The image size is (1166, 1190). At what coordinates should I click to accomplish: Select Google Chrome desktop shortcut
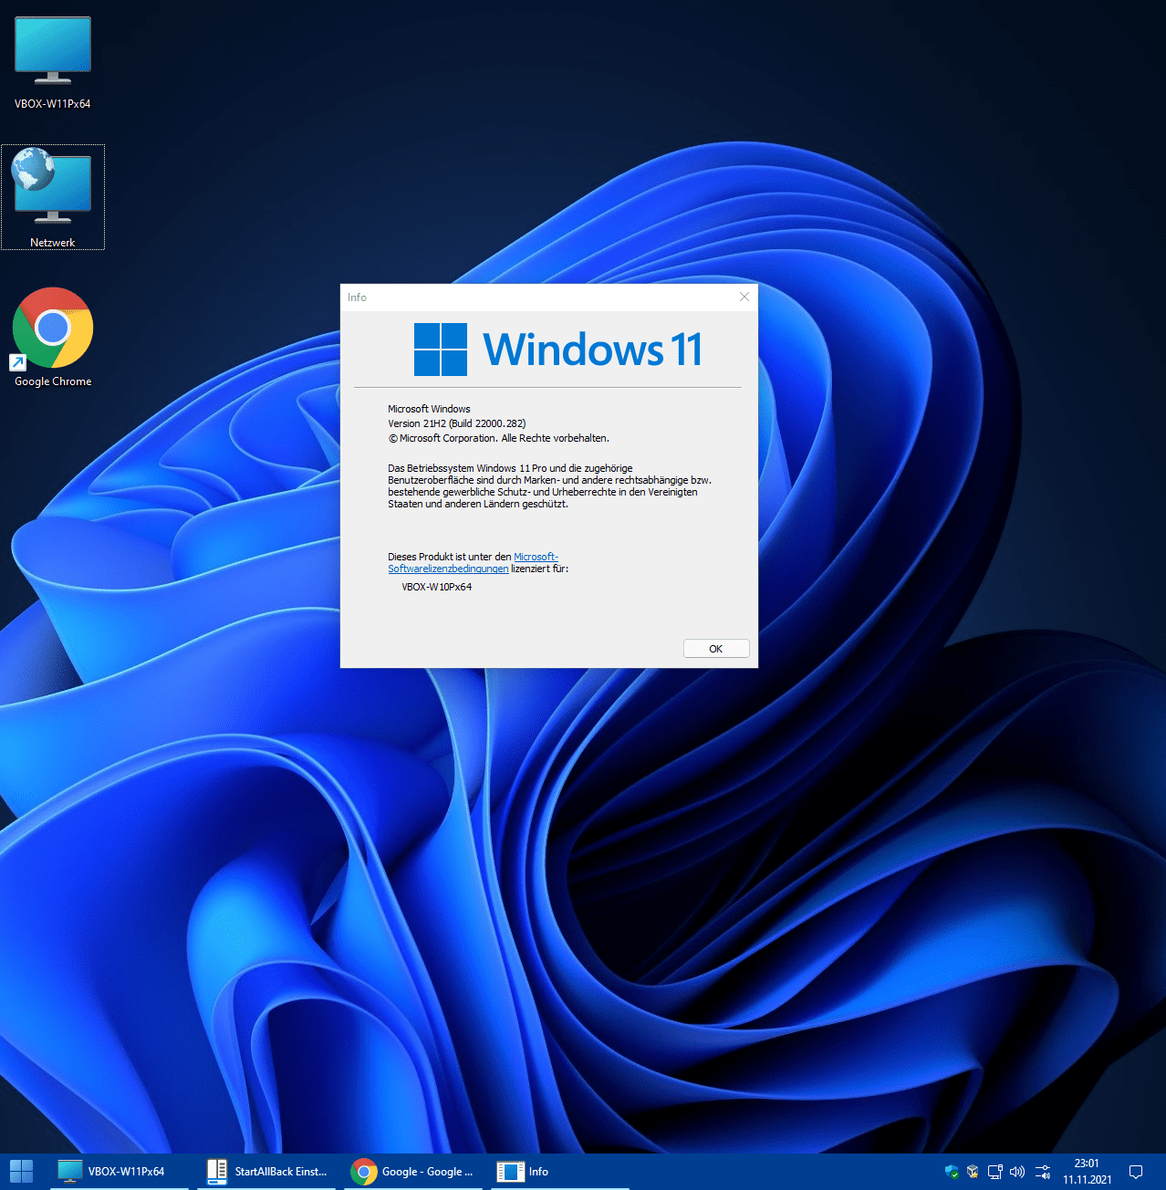[x=53, y=338]
